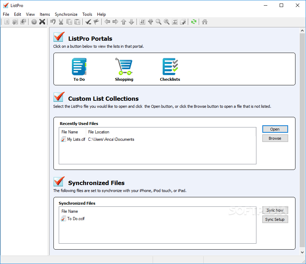Image resolution: width=306 pixels, height=264 pixels.
Task: Click the right arrow toolbar icon
Action: pyautogui.click(x=115, y=22)
